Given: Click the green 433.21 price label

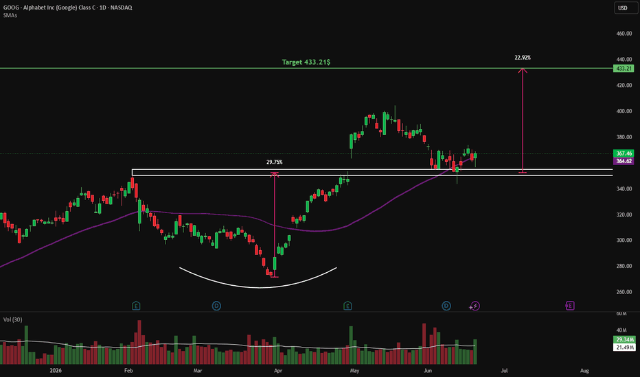Looking at the screenshot, I should (x=624, y=69).
